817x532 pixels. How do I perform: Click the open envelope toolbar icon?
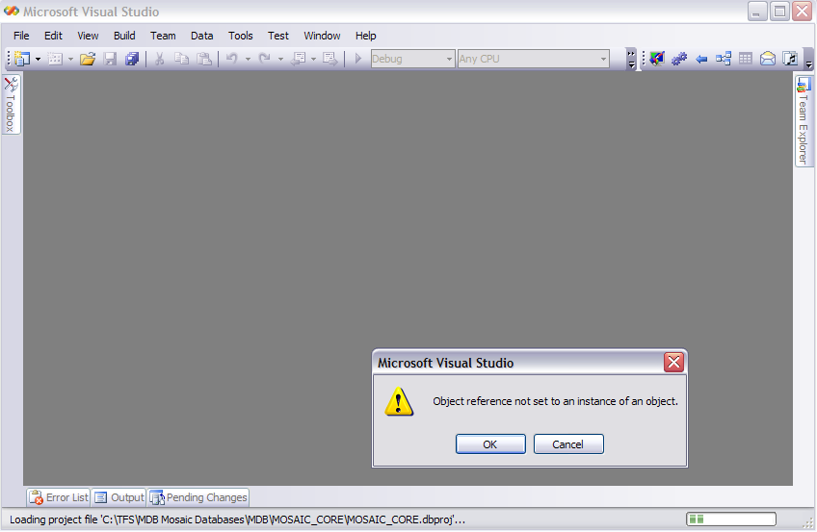[768, 59]
